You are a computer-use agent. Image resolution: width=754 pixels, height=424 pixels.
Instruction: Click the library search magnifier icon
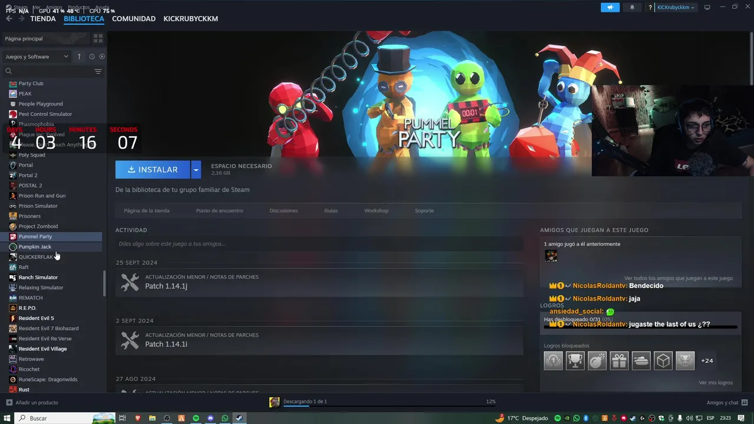click(x=8, y=71)
